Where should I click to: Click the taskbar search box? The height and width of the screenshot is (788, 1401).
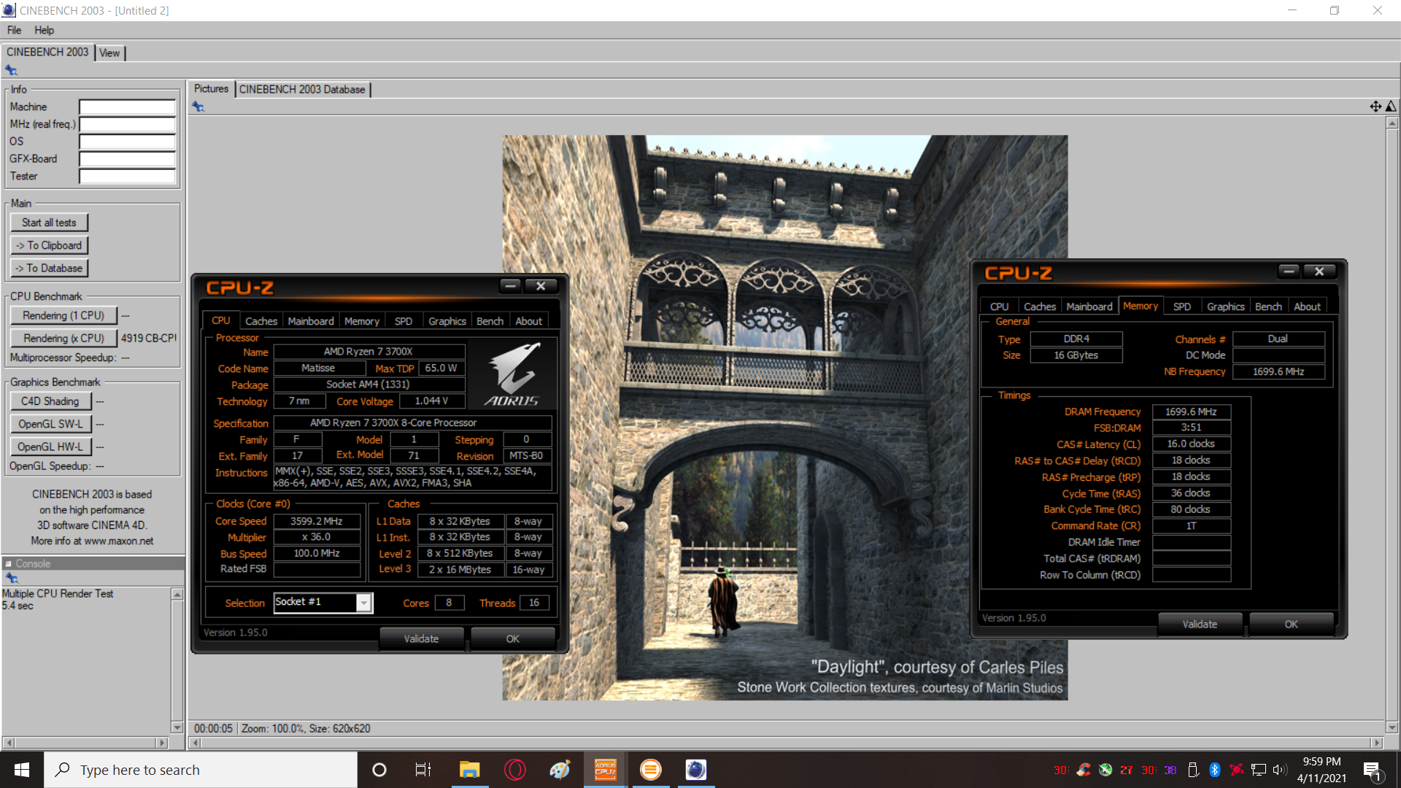point(201,770)
